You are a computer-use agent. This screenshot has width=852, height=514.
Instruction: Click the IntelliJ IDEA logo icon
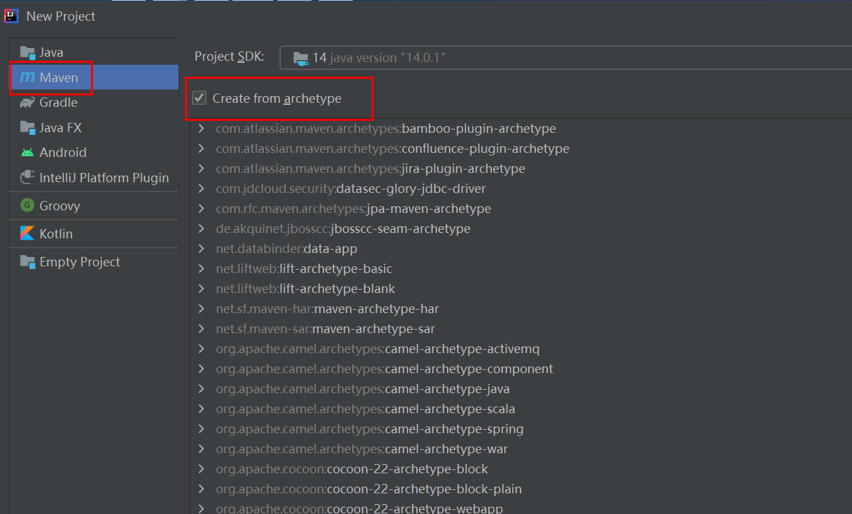tap(11, 16)
